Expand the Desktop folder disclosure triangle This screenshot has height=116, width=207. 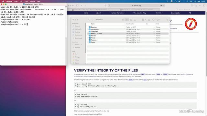88,27
